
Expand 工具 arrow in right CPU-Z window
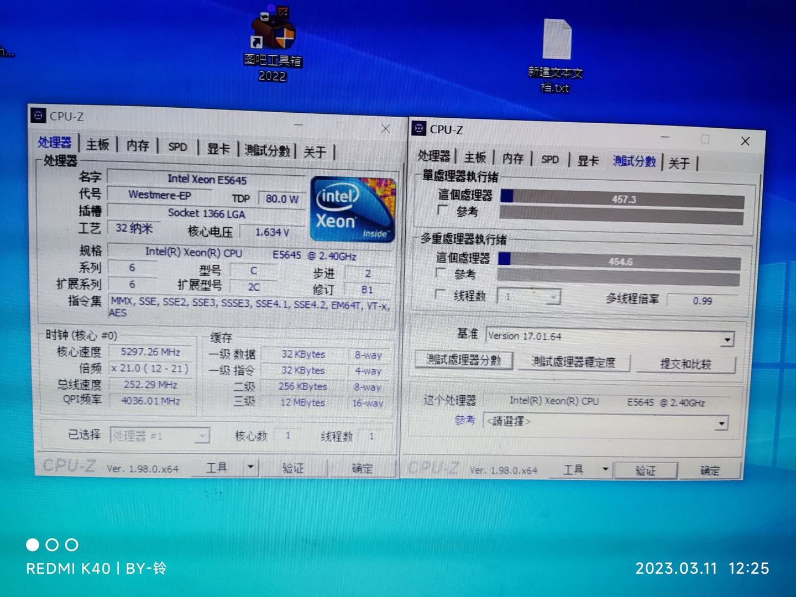click(x=605, y=470)
